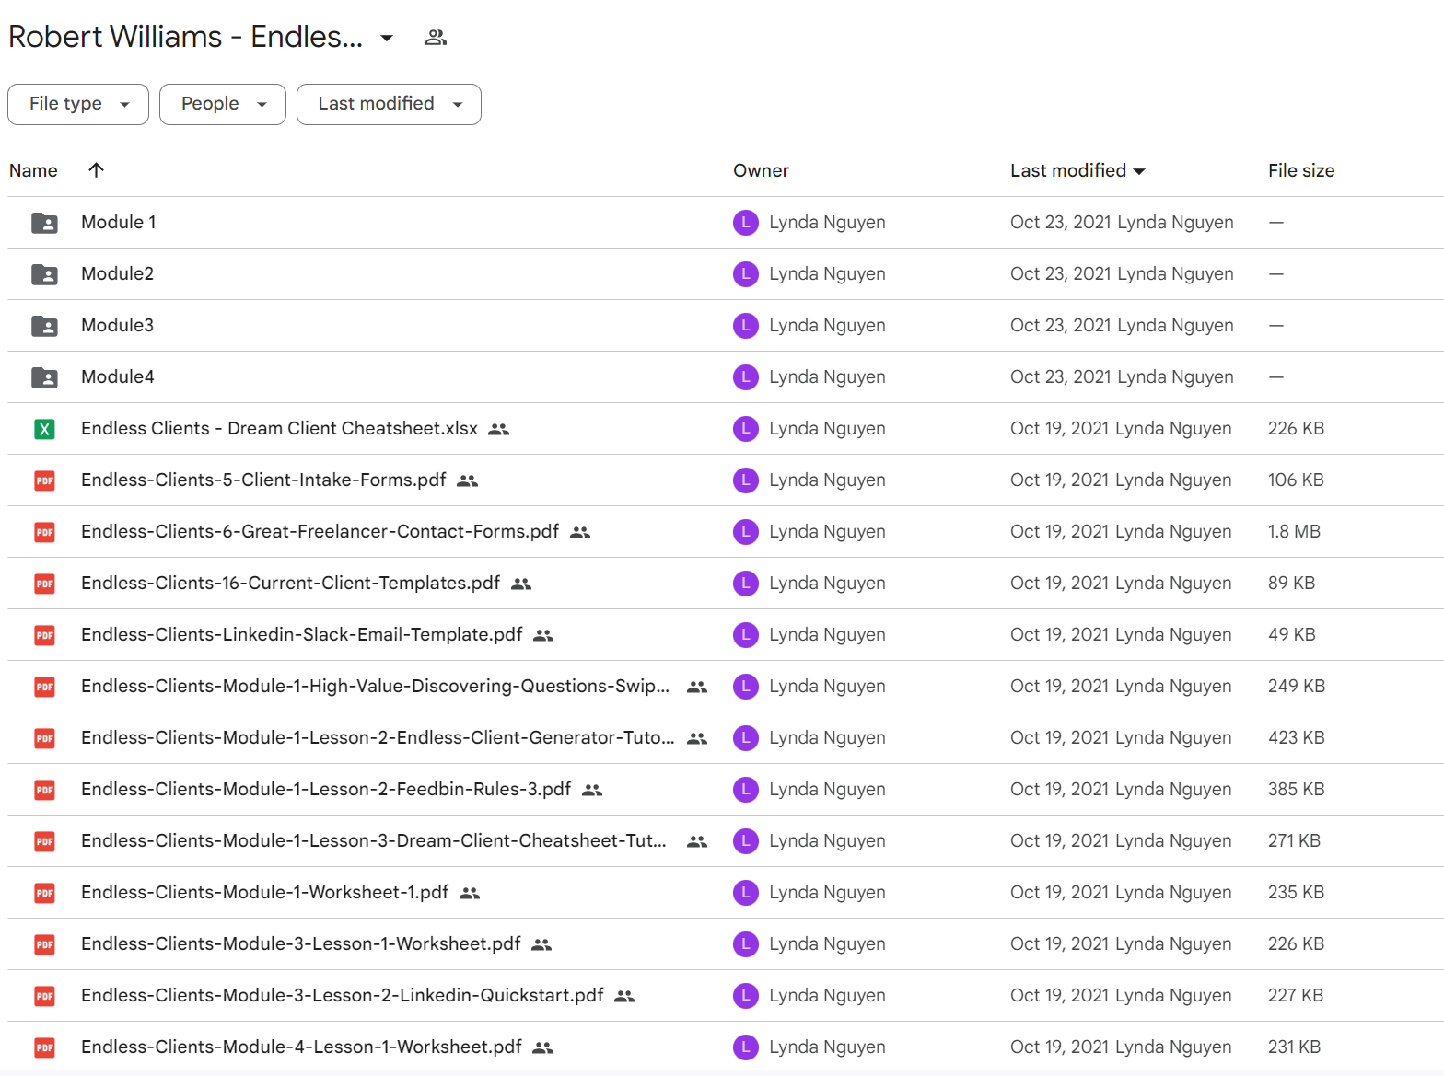The image size is (1444, 1076).
Task: Click the Module2 shared folder icon
Action: pyautogui.click(x=44, y=274)
